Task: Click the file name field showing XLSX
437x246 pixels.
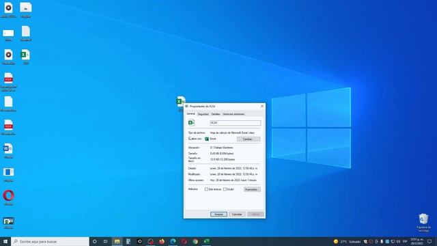Action: point(235,123)
